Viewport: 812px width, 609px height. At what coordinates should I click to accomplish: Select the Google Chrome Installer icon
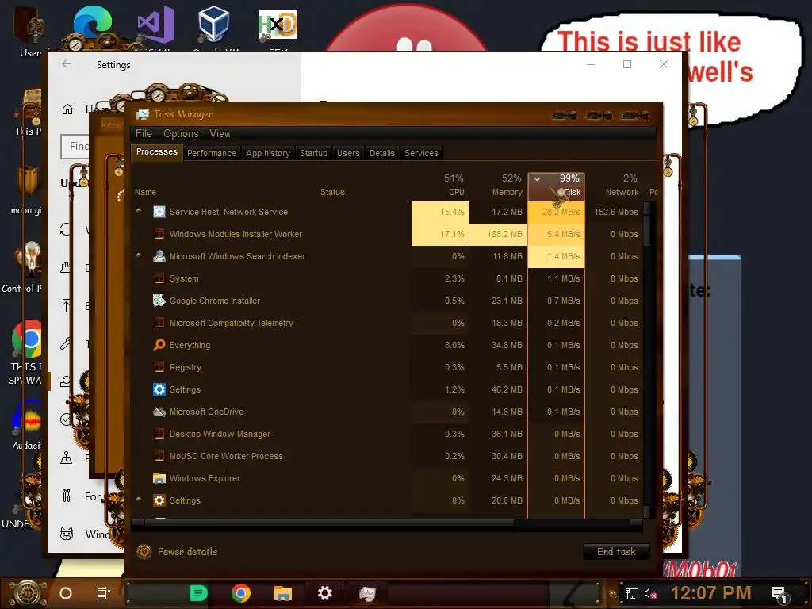[159, 301]
